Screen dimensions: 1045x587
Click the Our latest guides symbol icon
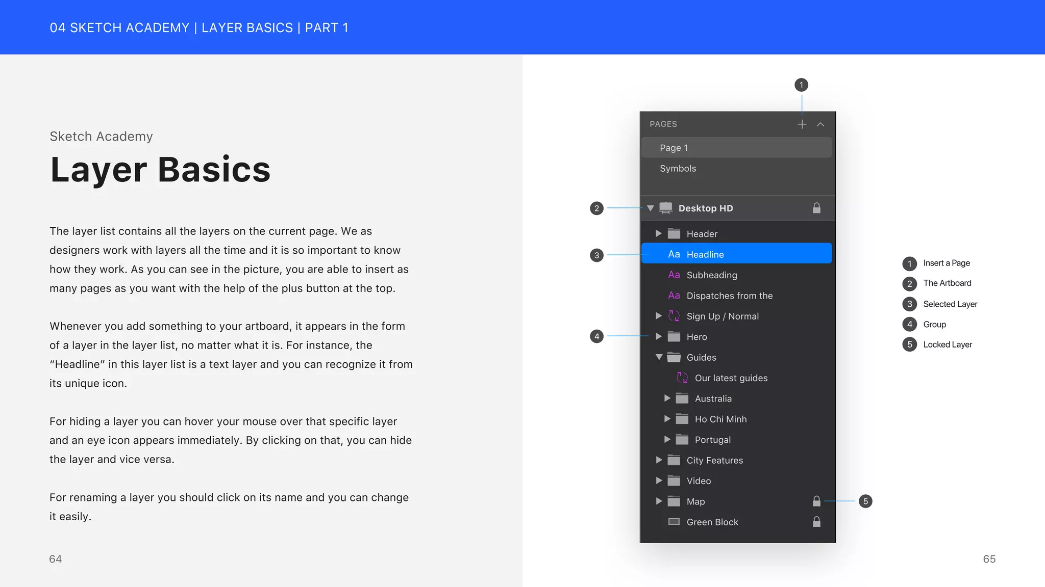click(682, 378)
